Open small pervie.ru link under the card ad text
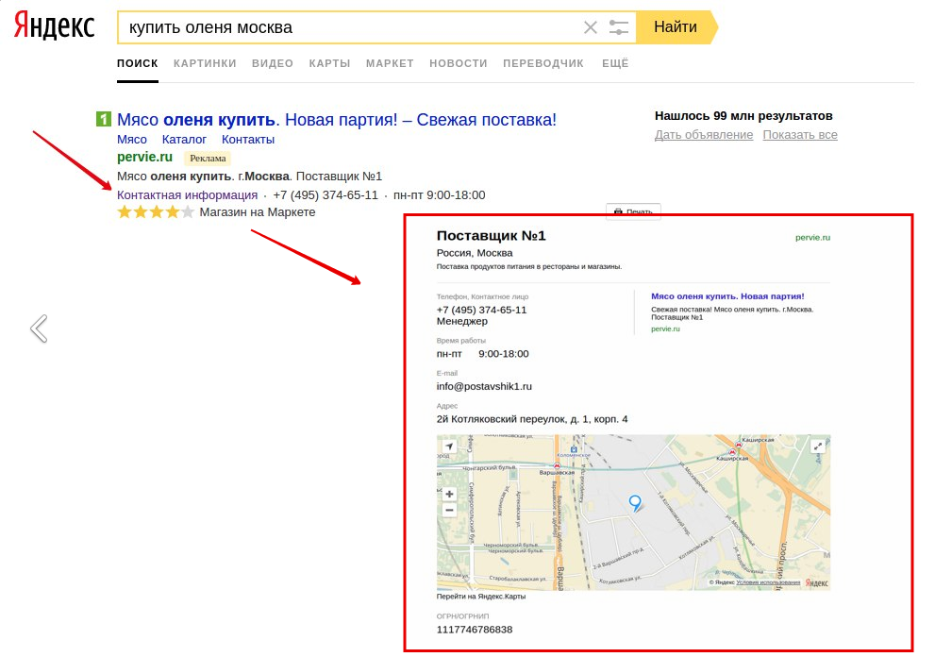Screen dimensions: 935x657 (665, 328)
